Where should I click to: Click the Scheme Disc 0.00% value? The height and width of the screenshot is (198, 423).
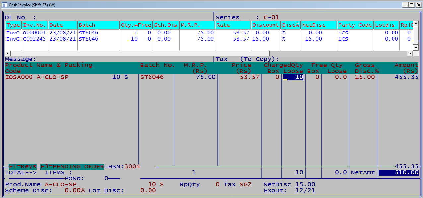click(x=75, y=190)
